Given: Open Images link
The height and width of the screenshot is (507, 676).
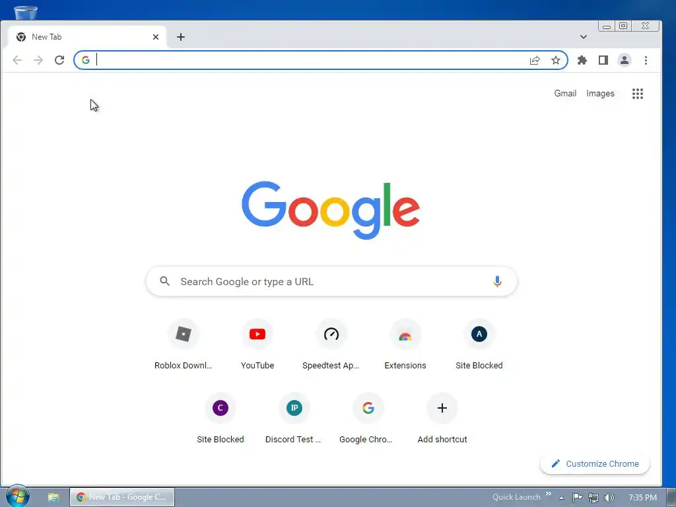Looking at the screenshot, I should tap(600, 94).
